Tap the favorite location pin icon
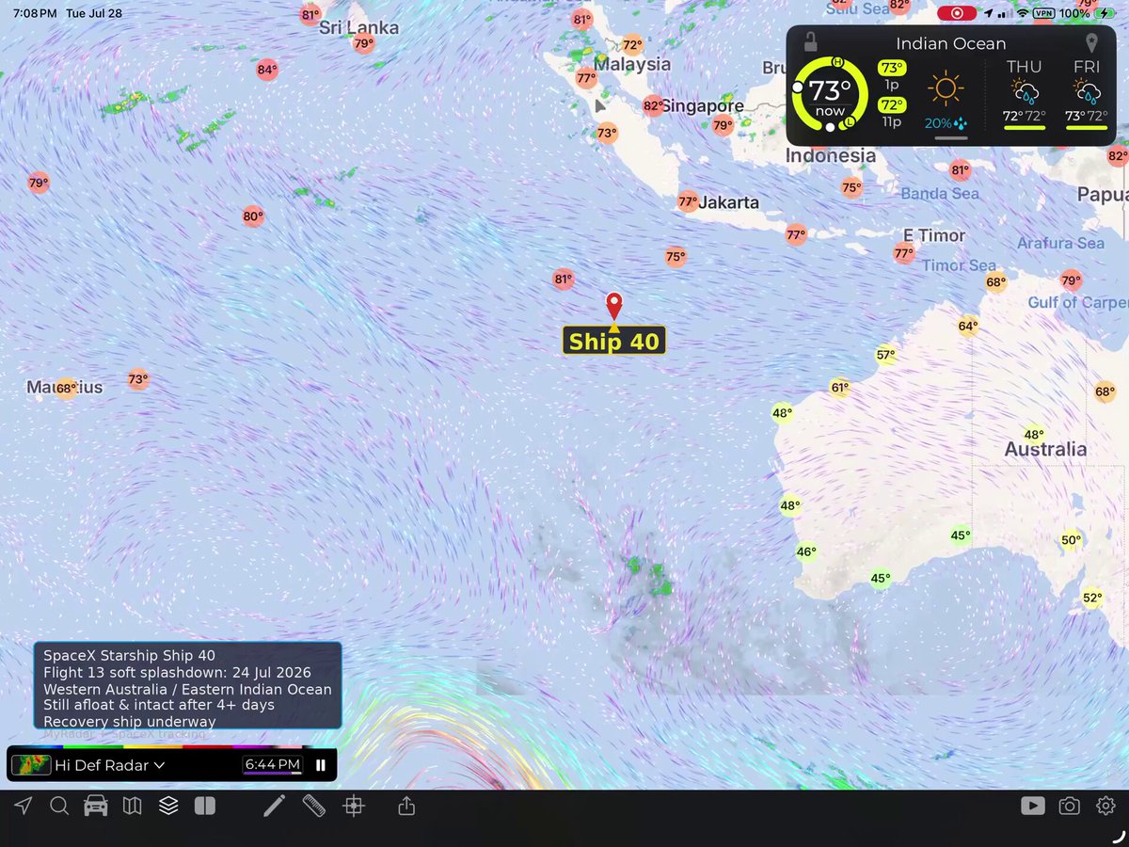Screen dimensions: 1129x847 point(1091,43)
